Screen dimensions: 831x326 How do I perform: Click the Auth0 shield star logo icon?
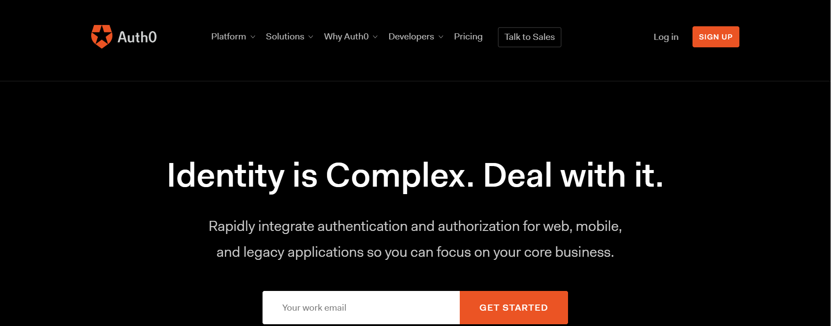pos(102,37)
